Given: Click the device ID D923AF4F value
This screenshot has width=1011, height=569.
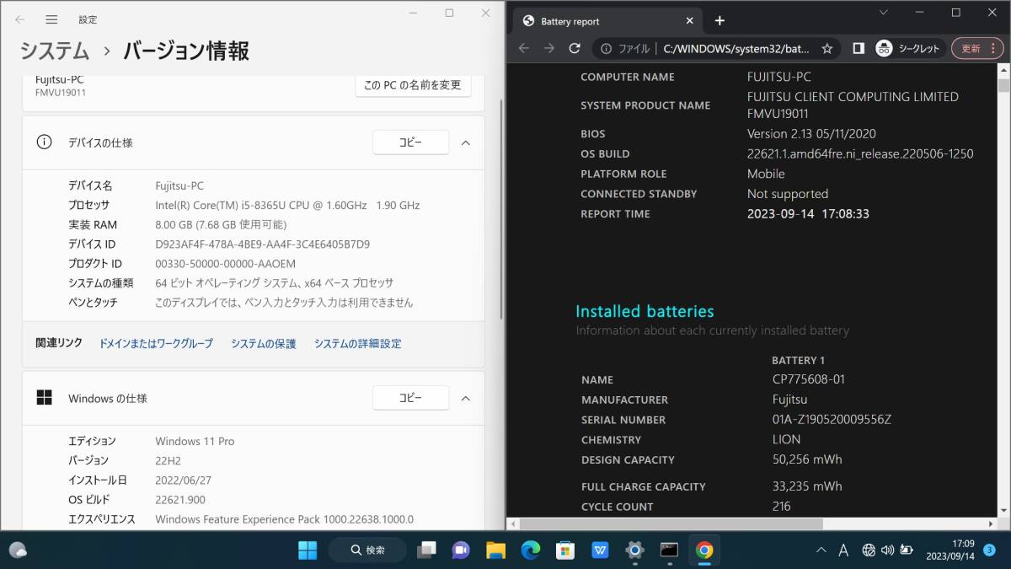Looking at the screenshot, I should click(x=262, y=244).
